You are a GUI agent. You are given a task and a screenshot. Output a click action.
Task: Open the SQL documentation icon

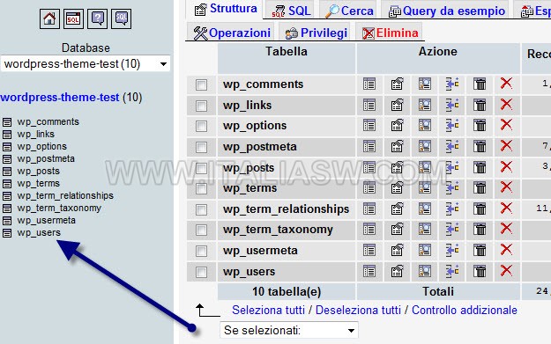pyautogui.click(x=122, y=18)
